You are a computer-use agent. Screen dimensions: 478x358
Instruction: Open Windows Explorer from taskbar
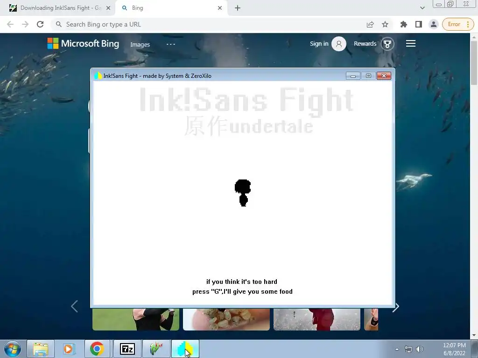[x=41, y=349]
